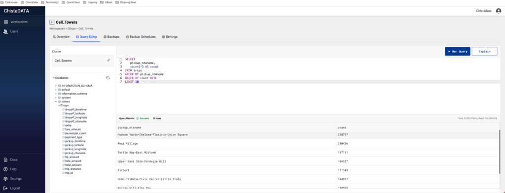The width and height of the screenshot is (505, 193).
Task: Select passenger_count column in tree
Action: [x=75, y=133]
